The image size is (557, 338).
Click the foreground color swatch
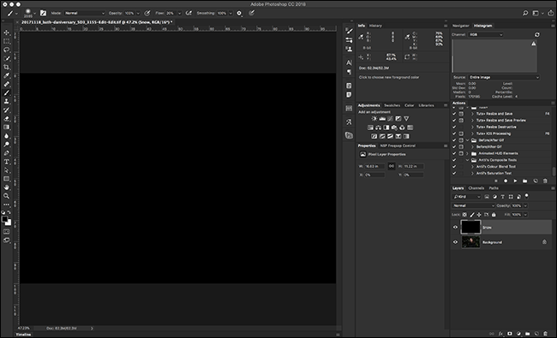click(x=4, y=220)
